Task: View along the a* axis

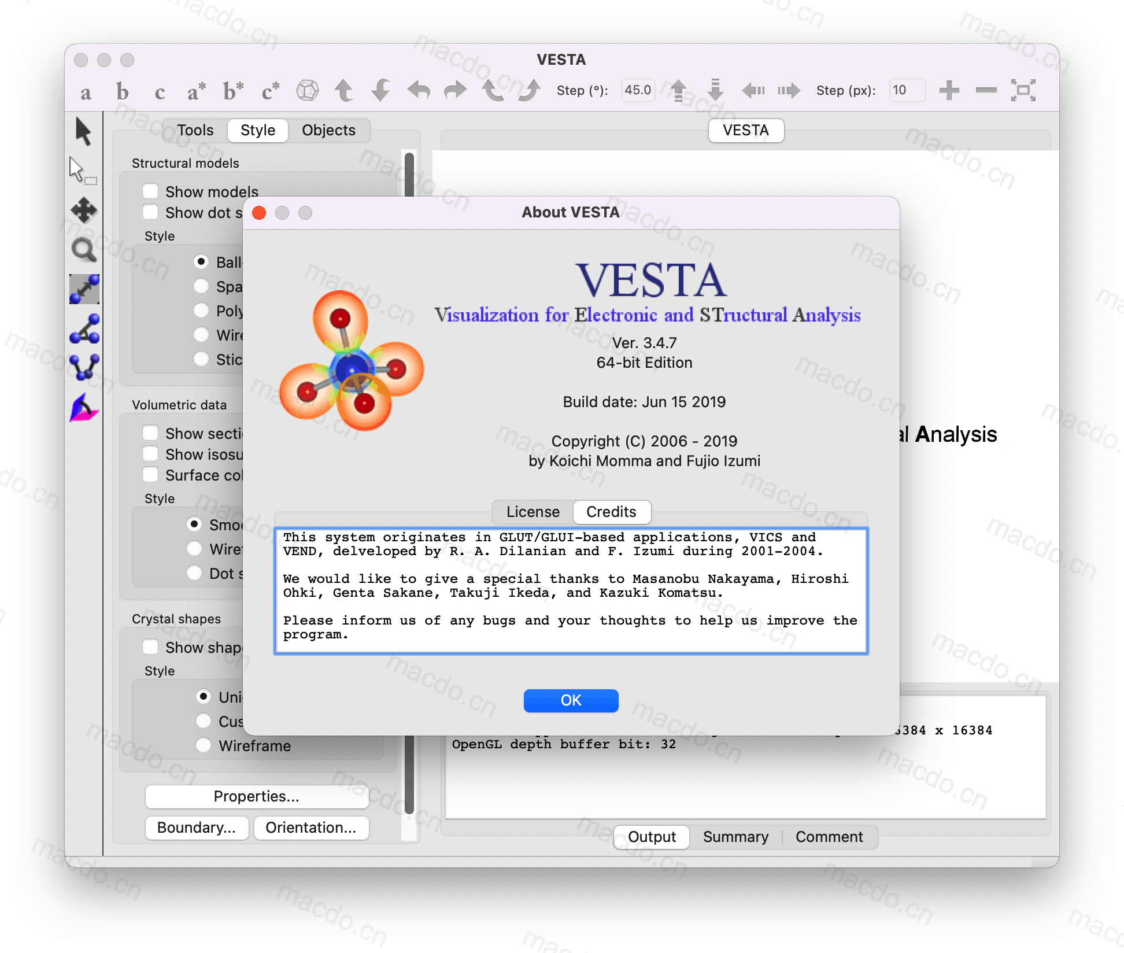Action: tap(197, 91)
